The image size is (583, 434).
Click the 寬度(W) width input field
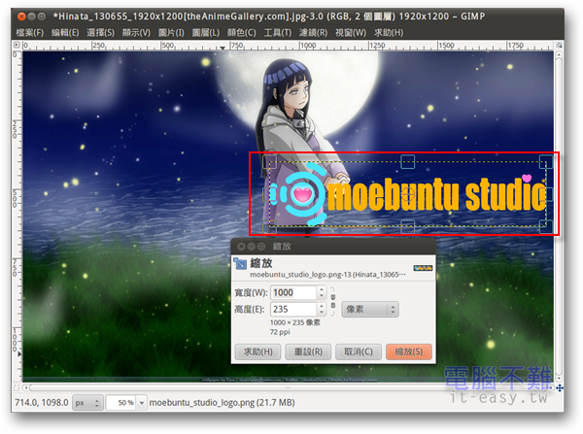294,292
